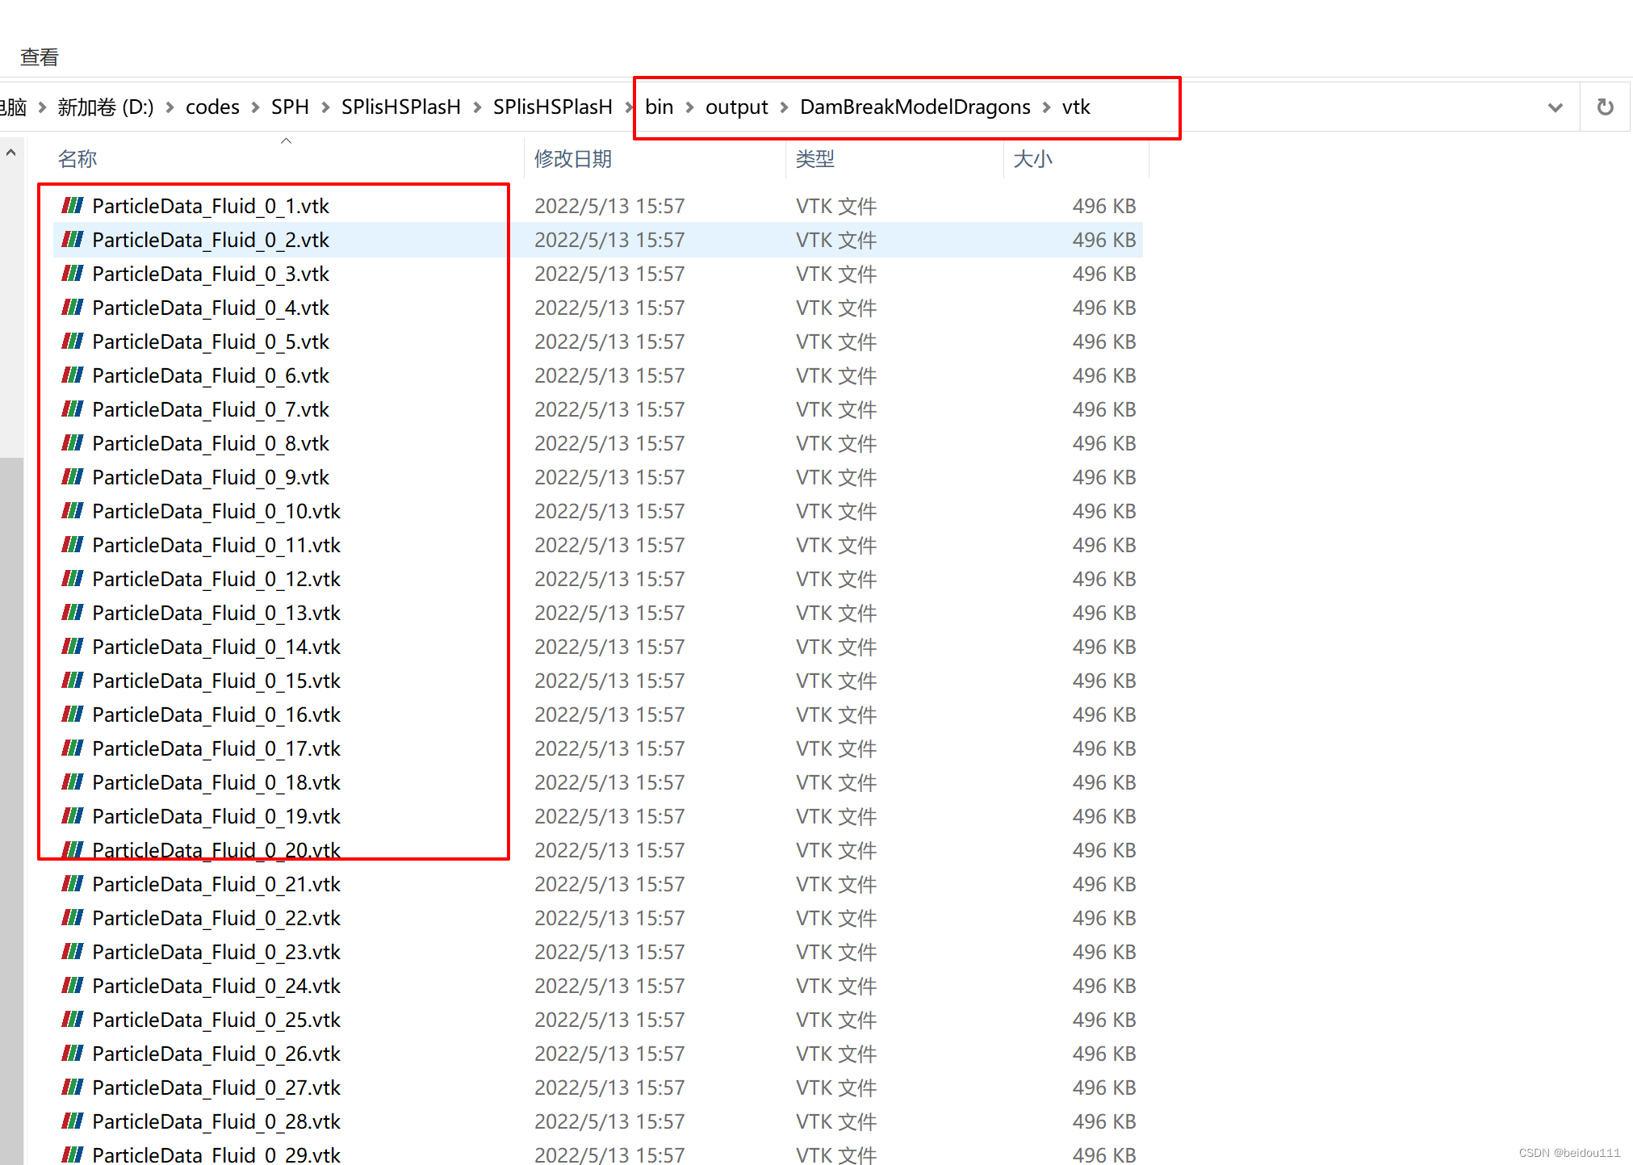Navigate to second SPlisHSPlasH folder in breadcrumb
1633x1165 pixels.
553,107
